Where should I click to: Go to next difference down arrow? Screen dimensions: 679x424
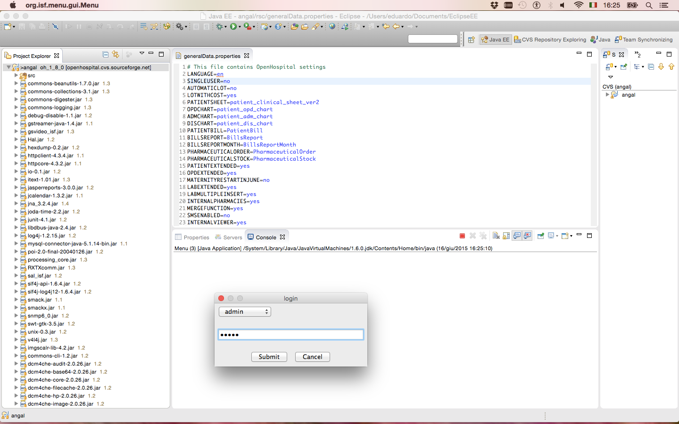(661, 67)
